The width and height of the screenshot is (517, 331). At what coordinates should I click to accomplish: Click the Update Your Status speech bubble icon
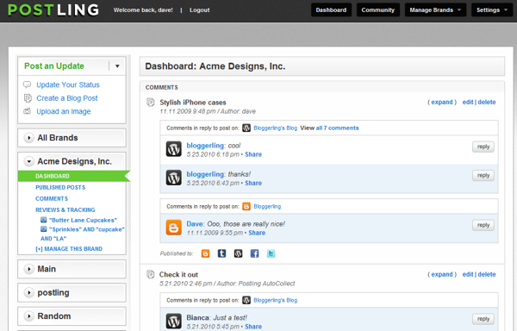[x=28, y=84]
